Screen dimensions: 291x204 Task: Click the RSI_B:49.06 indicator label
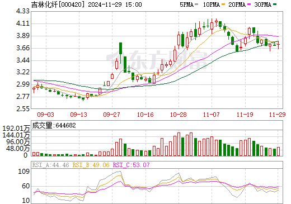pos(91,165)
